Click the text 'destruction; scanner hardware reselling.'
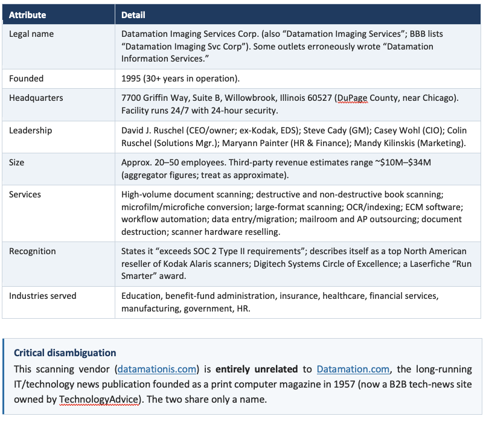The height and width of the screenshot is (422, 489). (x=201, y=232)
